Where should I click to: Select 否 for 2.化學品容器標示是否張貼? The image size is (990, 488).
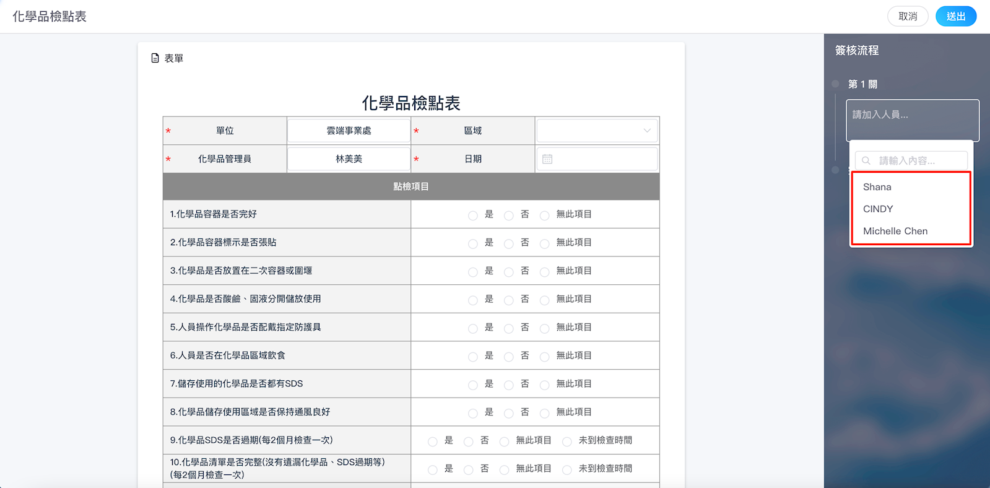point(509,244)
